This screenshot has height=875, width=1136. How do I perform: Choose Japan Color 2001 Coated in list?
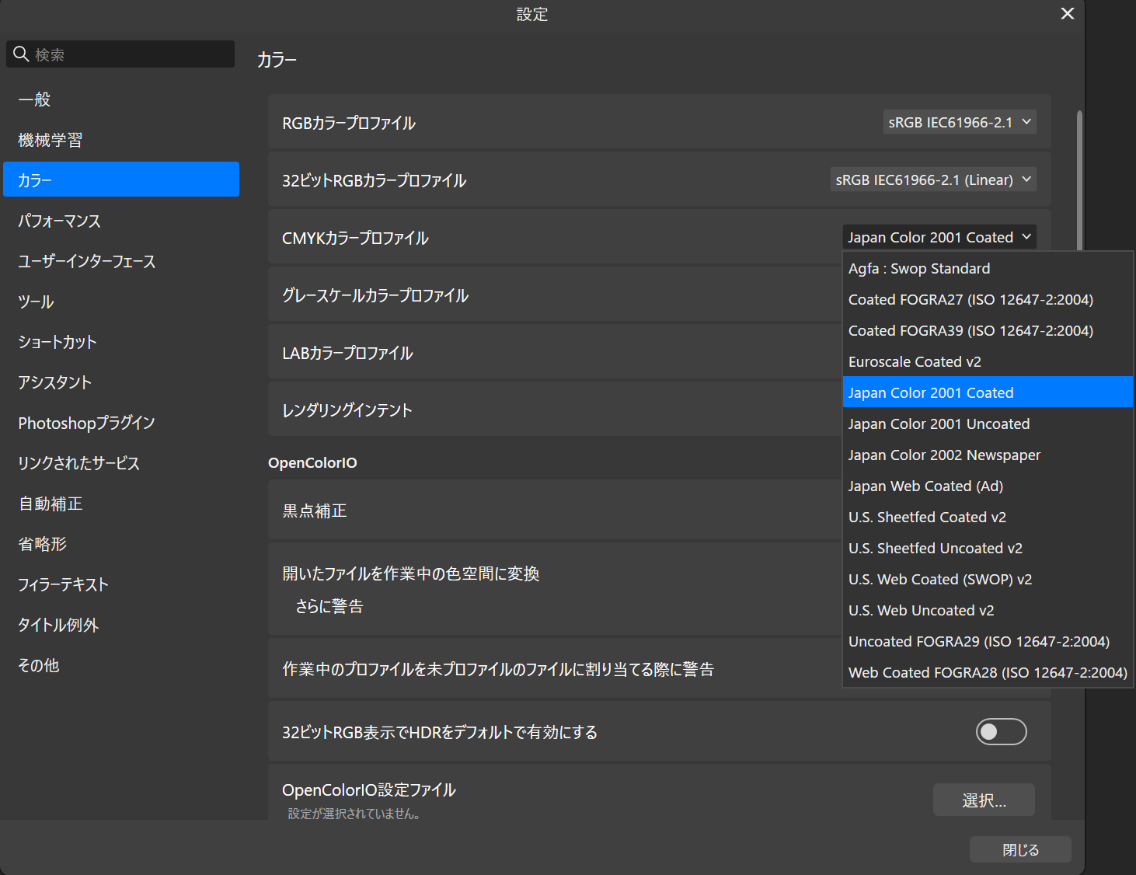988,392
